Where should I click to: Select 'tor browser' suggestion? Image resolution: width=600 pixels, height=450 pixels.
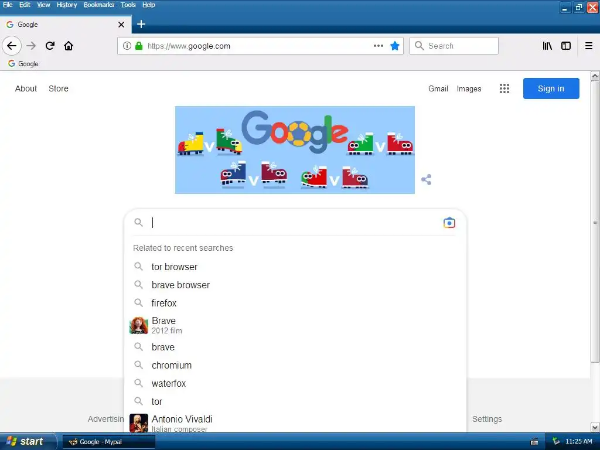pyautogui.click(x=295, y=267)
